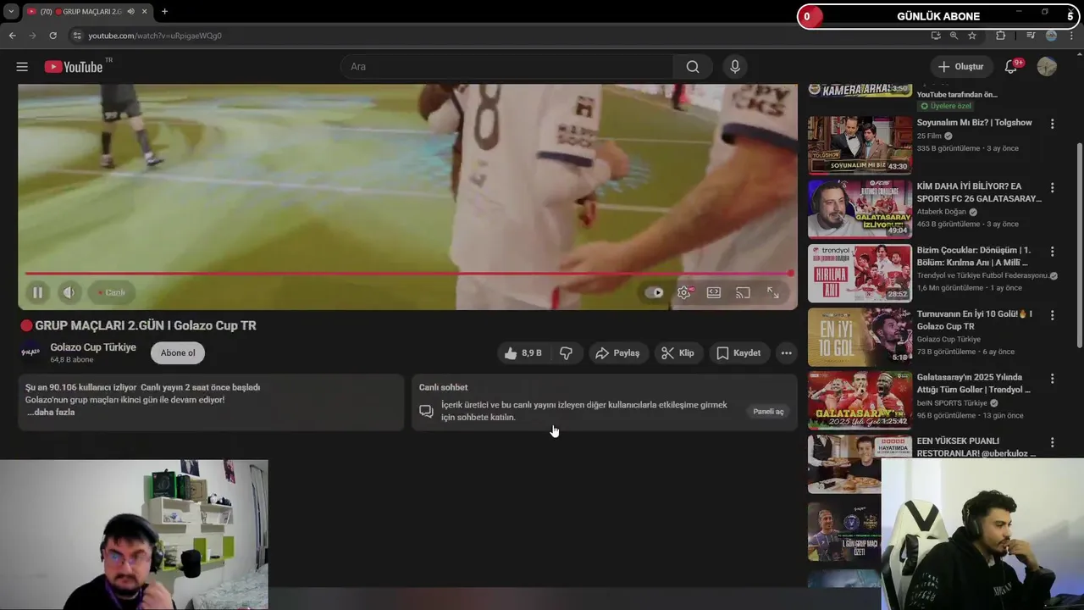Viewport: 1084px width, 610px height.
Task: Open options for Galatasaray'ın 2025 video
Action: (x=1053, y=379)
